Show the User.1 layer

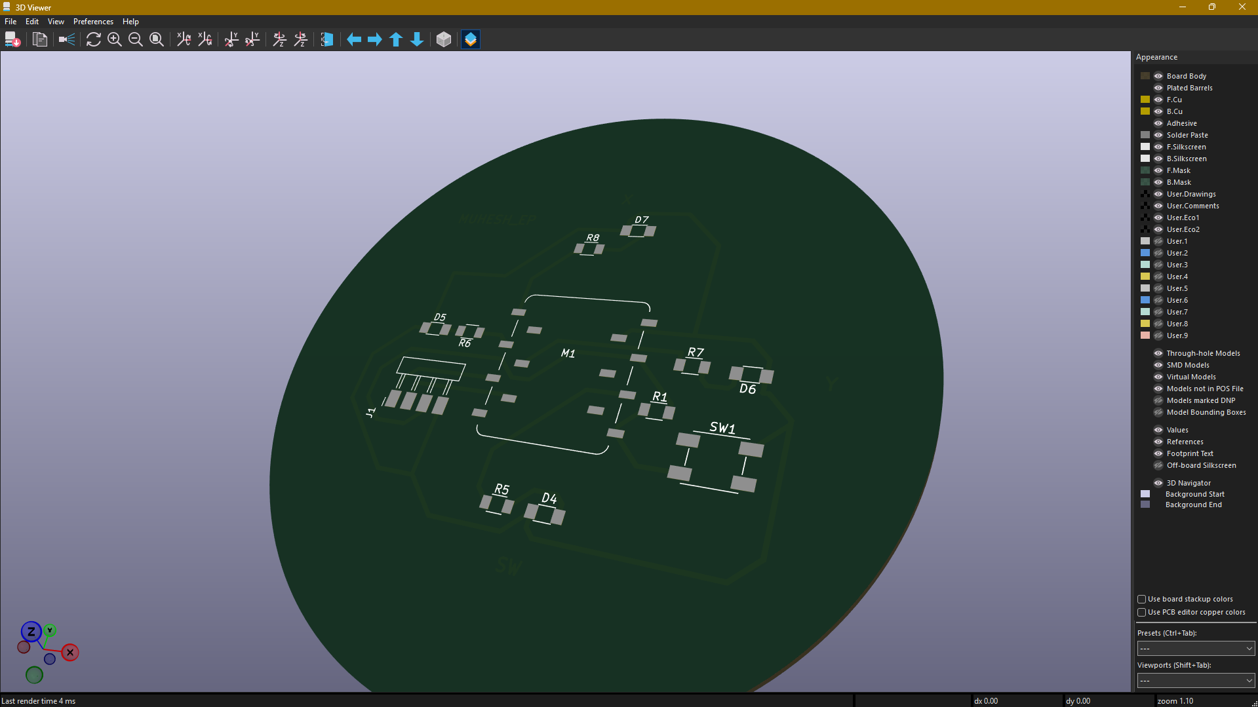tap(1158, 241)
